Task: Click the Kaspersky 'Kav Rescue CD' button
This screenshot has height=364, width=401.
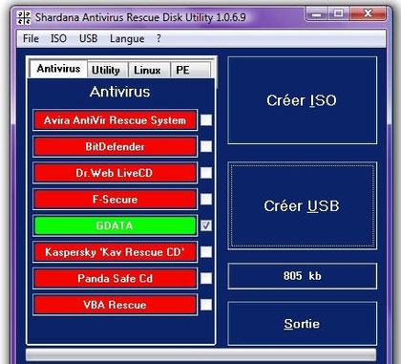Action: (x=115, y=252)
